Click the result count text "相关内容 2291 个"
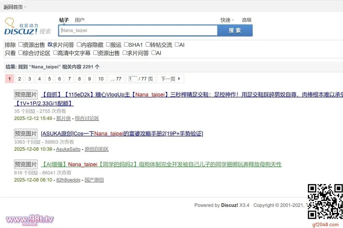This screenshot has width=343, height=228. point(81,67)
